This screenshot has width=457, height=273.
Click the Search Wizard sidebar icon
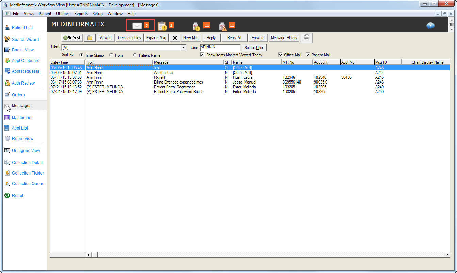(7, 39)
